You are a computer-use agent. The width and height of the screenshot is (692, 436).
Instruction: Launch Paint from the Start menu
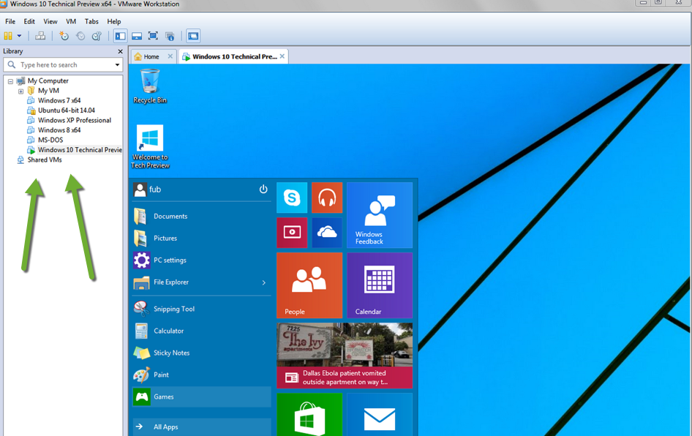coord(202,375)
